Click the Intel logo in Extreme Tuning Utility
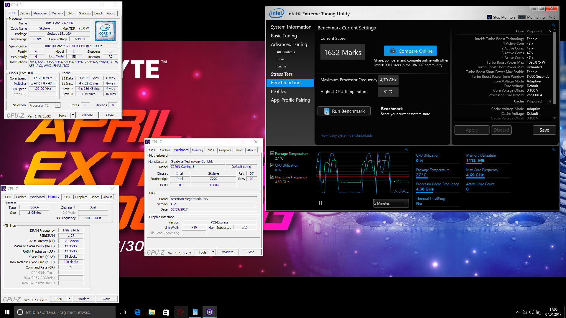 point(277,13)
